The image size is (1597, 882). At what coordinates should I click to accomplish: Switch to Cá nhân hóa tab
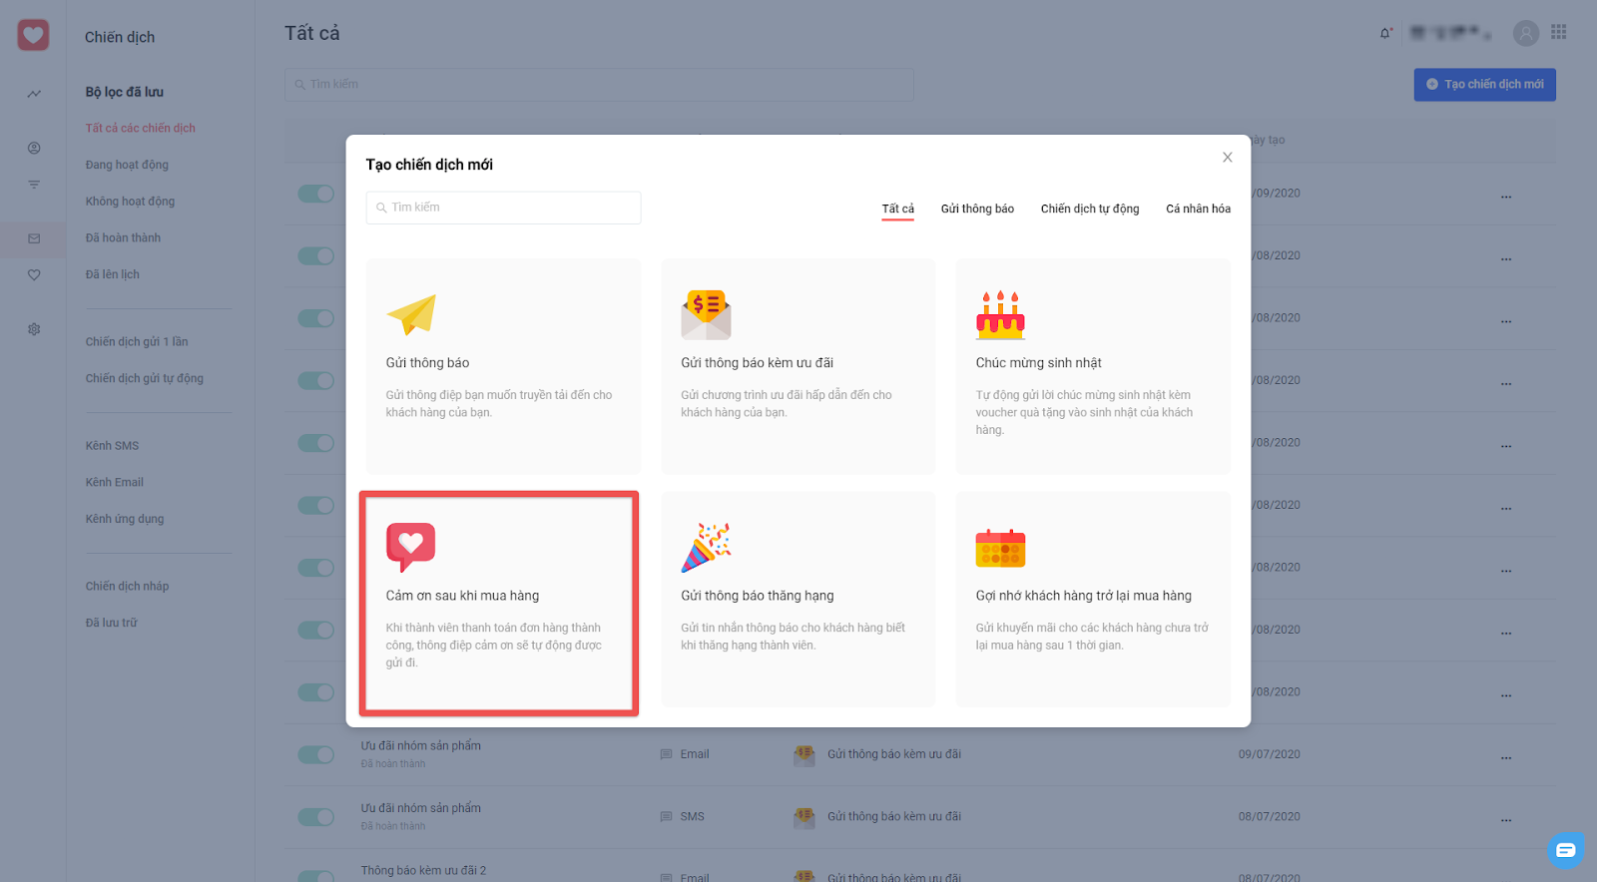point(1199,209)
